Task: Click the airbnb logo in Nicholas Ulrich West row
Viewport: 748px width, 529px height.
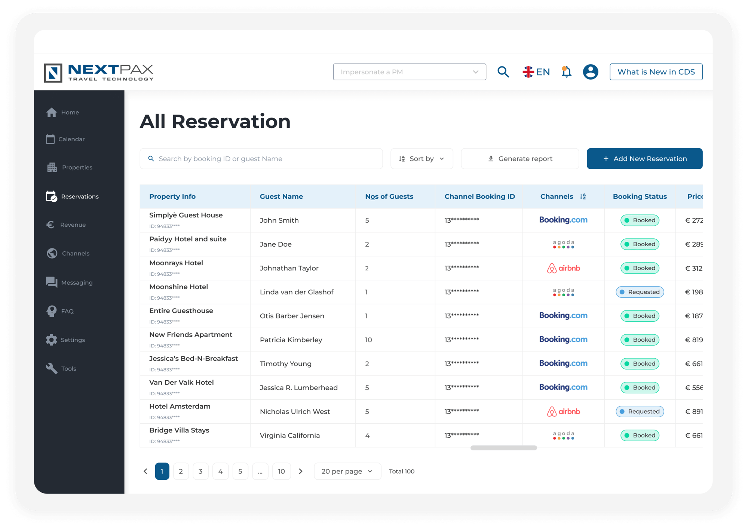Action: pyautogui.click(x=563, y=411)
